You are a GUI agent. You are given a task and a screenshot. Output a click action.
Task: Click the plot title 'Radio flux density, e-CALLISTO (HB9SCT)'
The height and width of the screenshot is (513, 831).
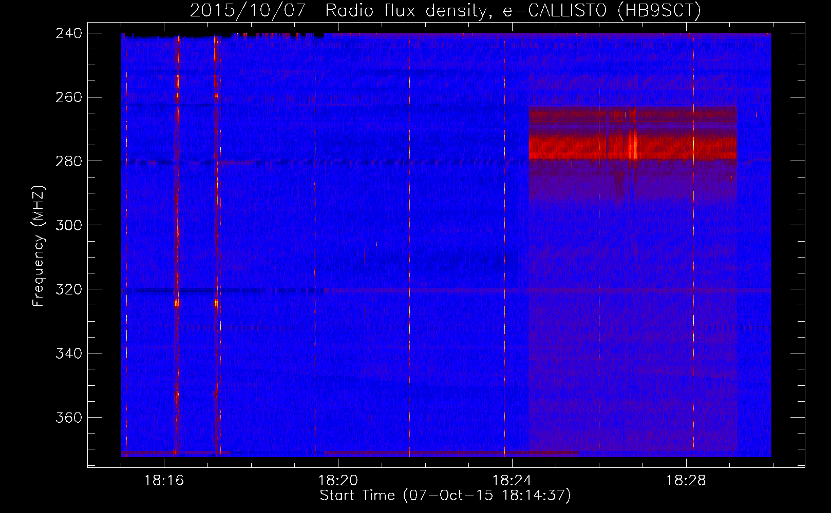[x=513, y=11]
